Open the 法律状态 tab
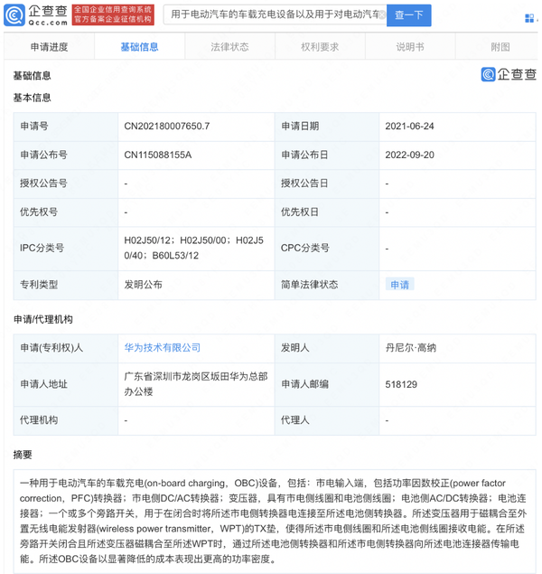The height and width of the screenshot is (574, 542). tap(229, 47)
